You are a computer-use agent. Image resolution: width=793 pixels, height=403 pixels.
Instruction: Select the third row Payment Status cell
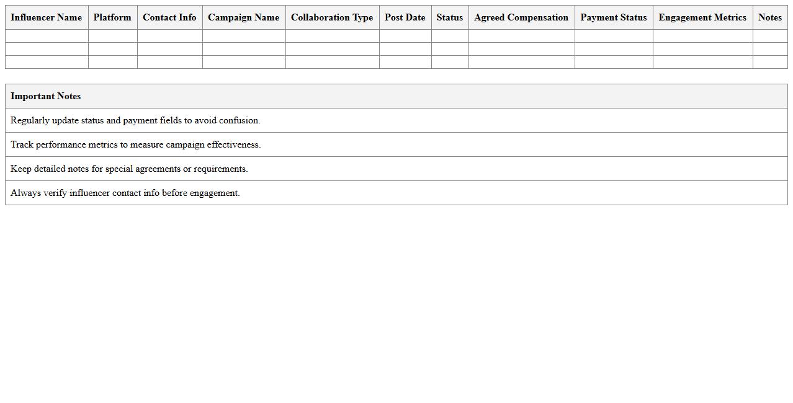[x=613, y=62]
